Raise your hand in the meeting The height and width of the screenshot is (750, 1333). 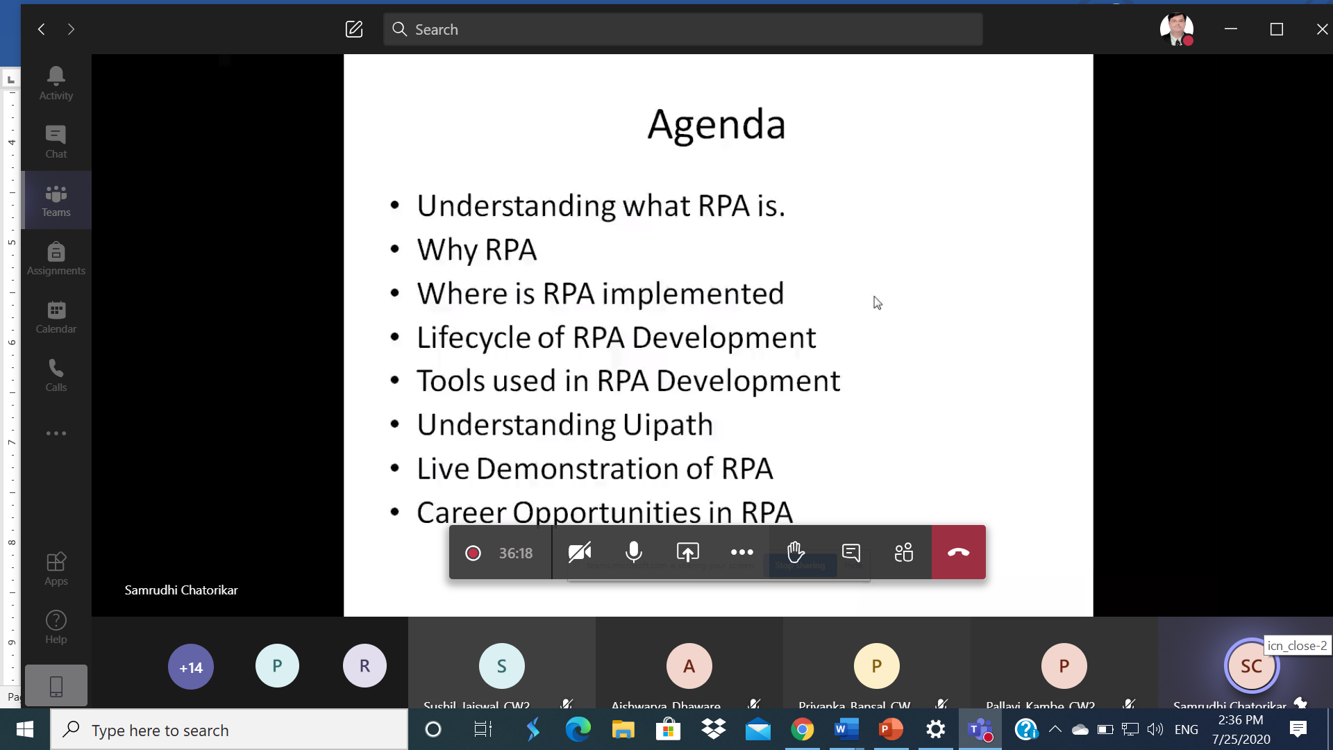coord(796,553)
